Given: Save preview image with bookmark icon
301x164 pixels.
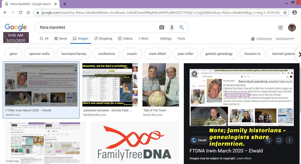Looking at the screenshot, I should tap(279, 140).
